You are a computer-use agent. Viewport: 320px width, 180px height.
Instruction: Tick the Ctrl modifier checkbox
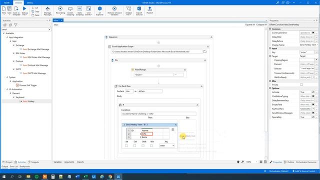point(134,145)
